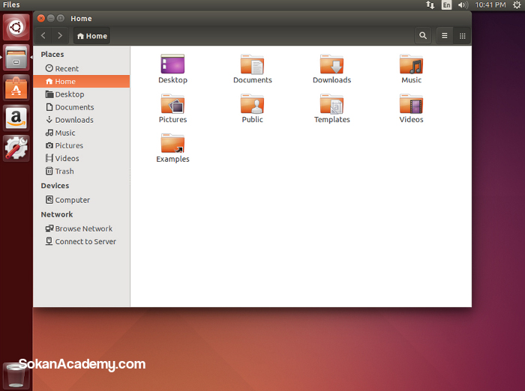Go forward using the right arrow button

[60, 35]
